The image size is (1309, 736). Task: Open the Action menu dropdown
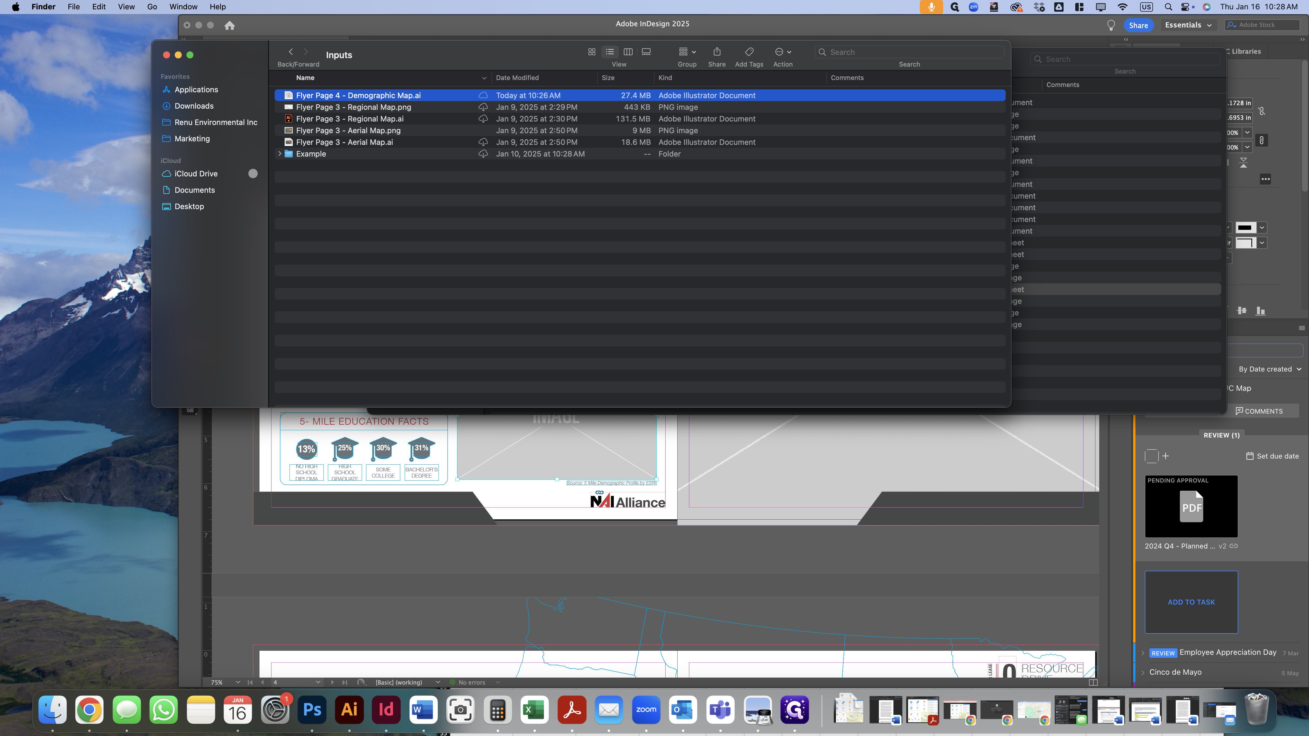(x=783, y=52)
